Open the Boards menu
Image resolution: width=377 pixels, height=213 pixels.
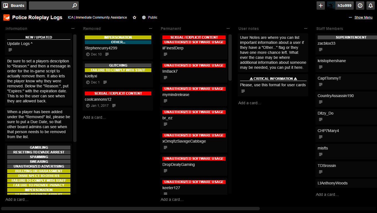[14, 5]
